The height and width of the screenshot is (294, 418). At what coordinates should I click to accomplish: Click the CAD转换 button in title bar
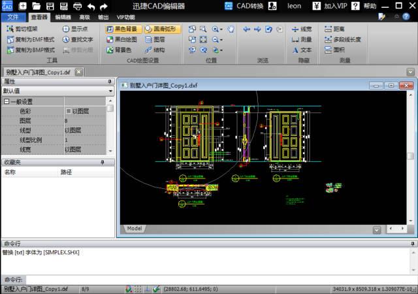pyautogui.click(x=245, y=6)
